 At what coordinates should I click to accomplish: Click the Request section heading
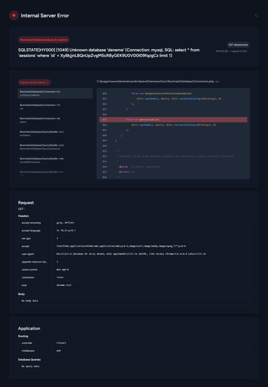26,202
